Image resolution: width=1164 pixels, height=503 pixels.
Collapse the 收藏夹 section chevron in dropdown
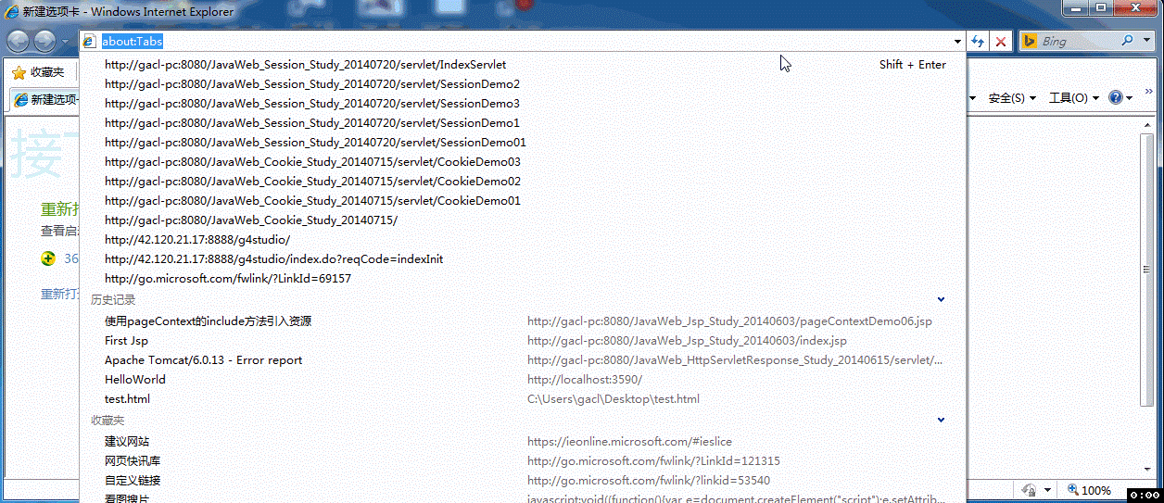click(942, 420)
